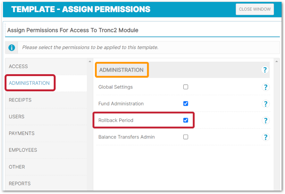Click the blue info icon

[x=12, y=48]
